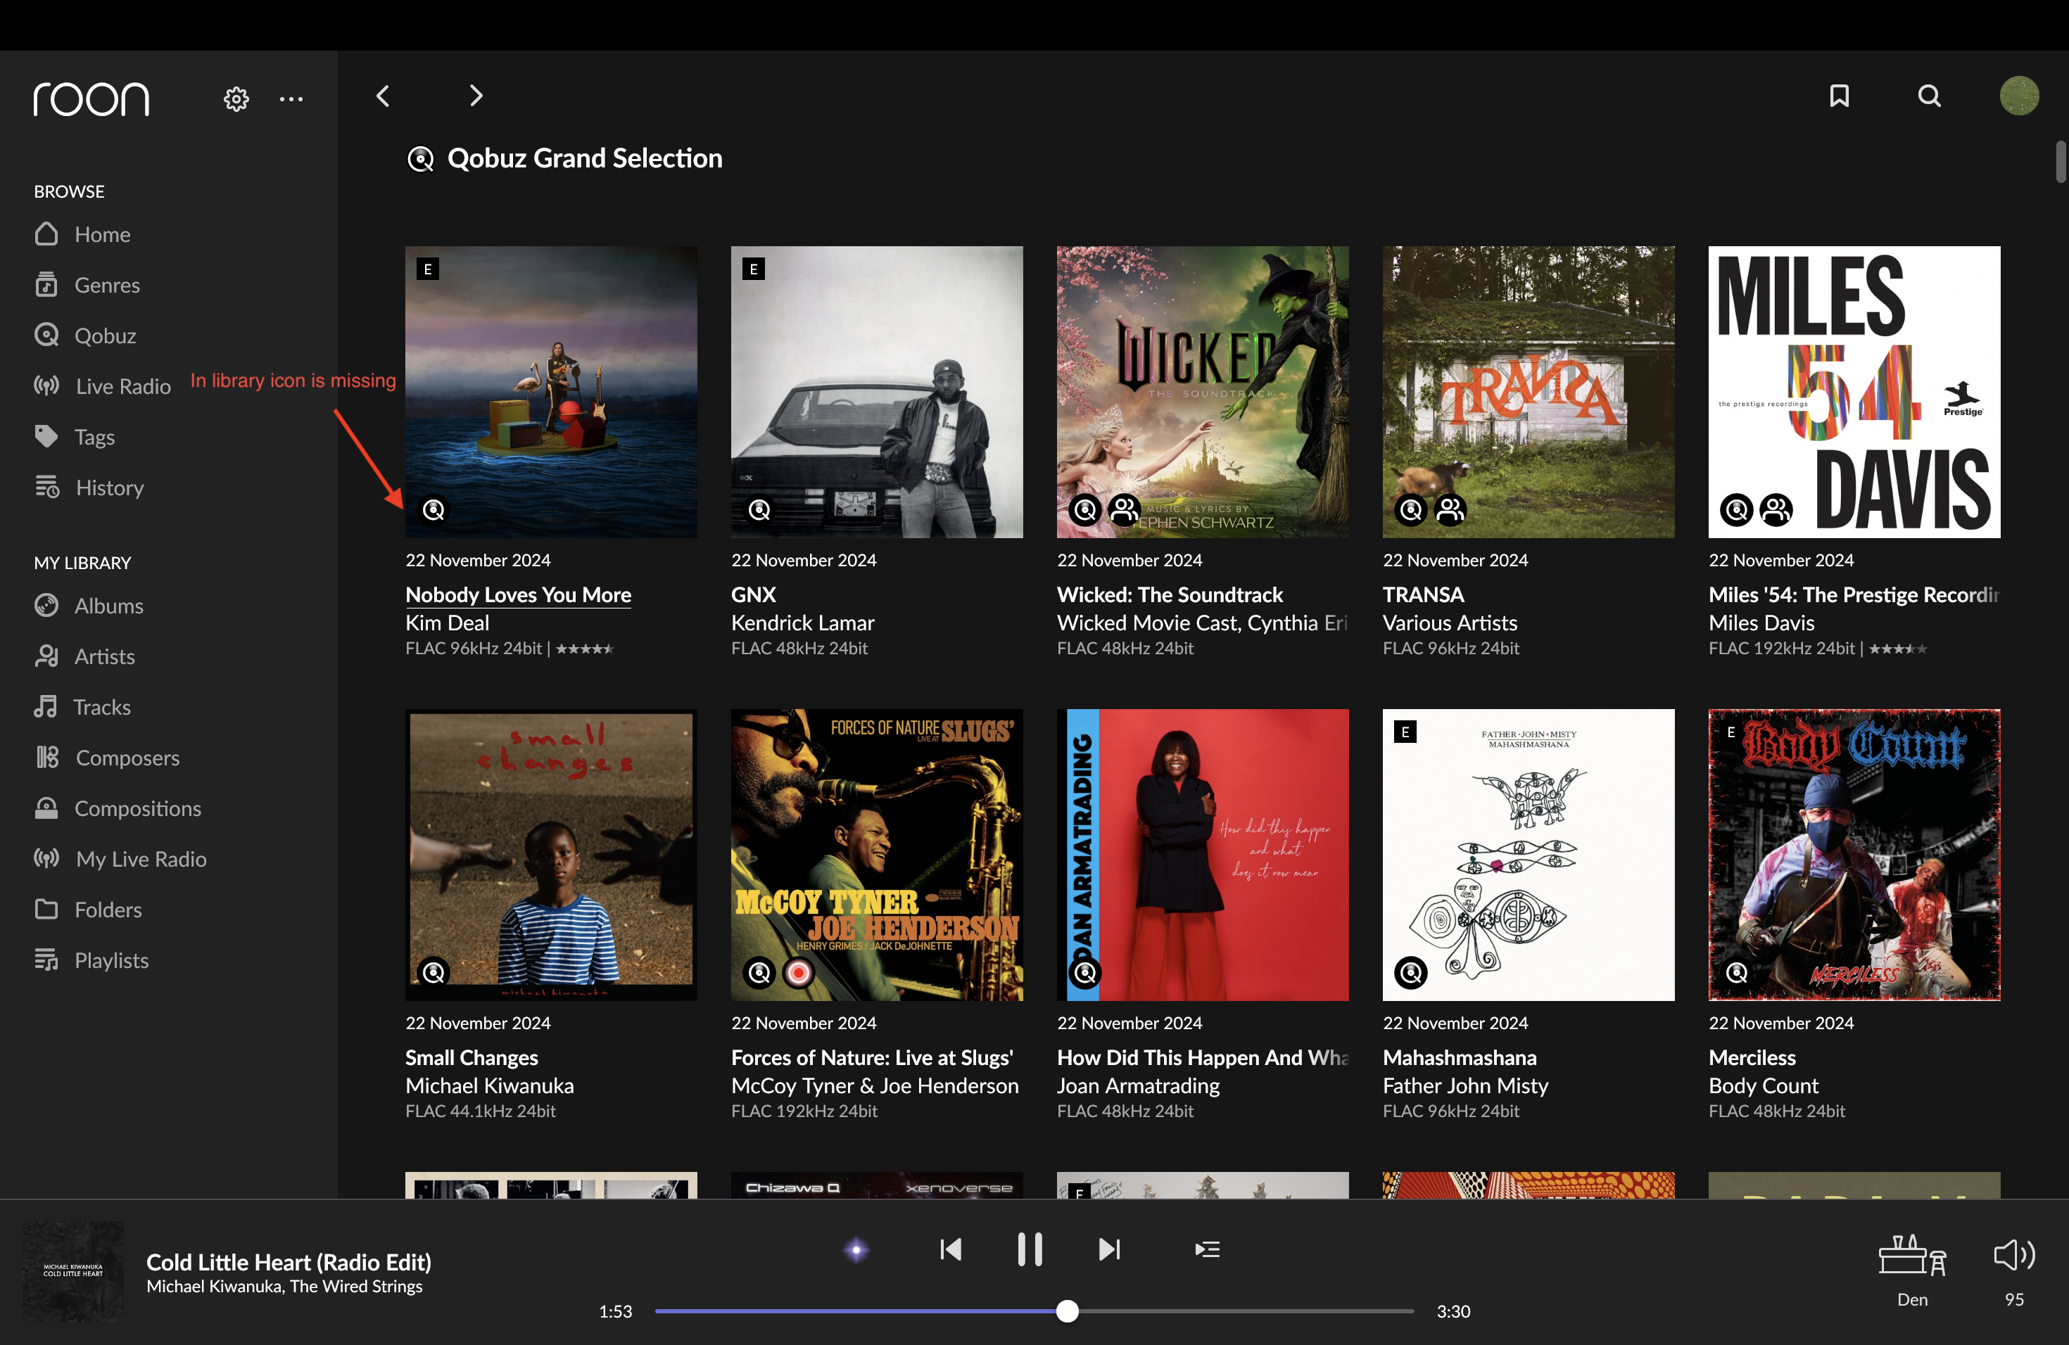Open bookmarks icon in top bar
This screenshot has height=1345, width=2069.
[x=1839, y=96]
